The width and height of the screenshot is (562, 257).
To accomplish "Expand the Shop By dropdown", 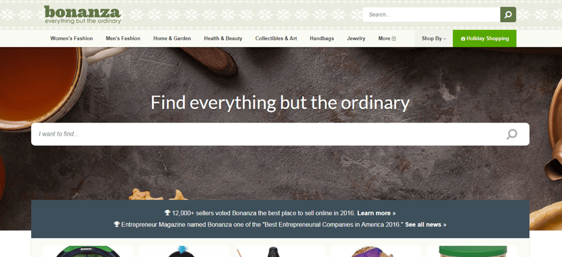I will (x=434, y=38).
